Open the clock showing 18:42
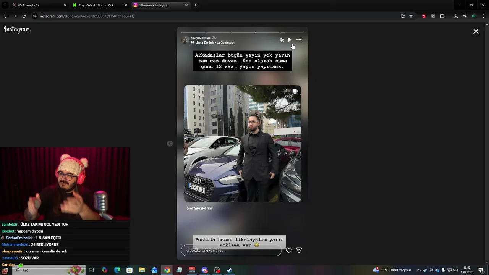The height and width of the screenshot is (275, 489). click(x=467, y=270)
